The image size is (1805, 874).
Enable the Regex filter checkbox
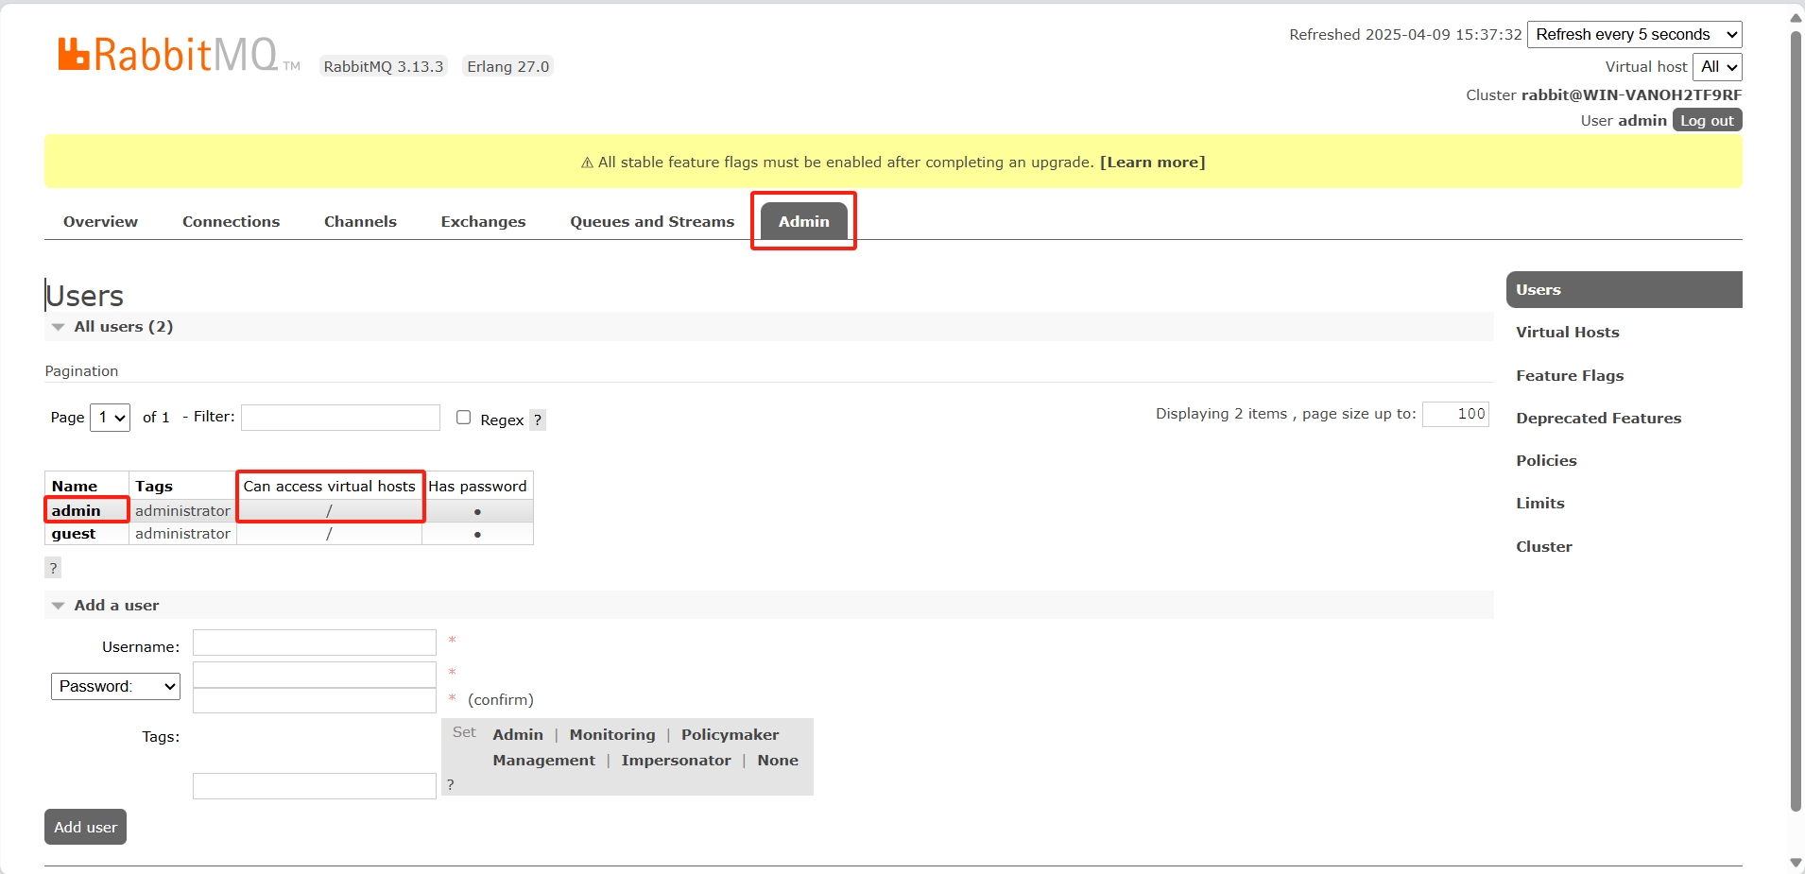pos(463,418)
